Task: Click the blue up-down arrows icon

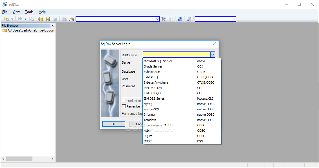Action: coord(180,19)
